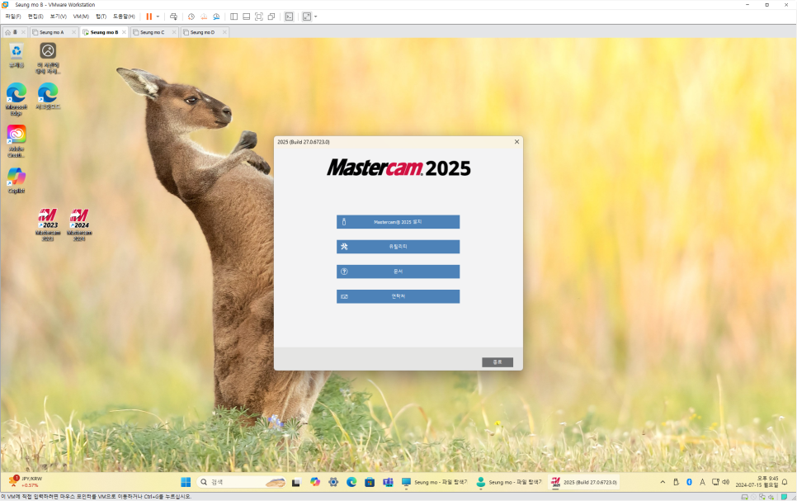The height and width of the screenshot is (501, 797).
Task: Open Mastercam 2024 desktop shortcut
Action: 79,223
